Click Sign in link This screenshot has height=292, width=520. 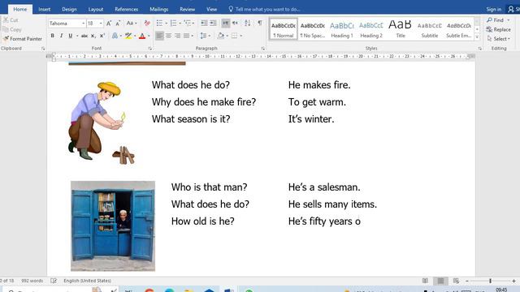tap(494, 9)
